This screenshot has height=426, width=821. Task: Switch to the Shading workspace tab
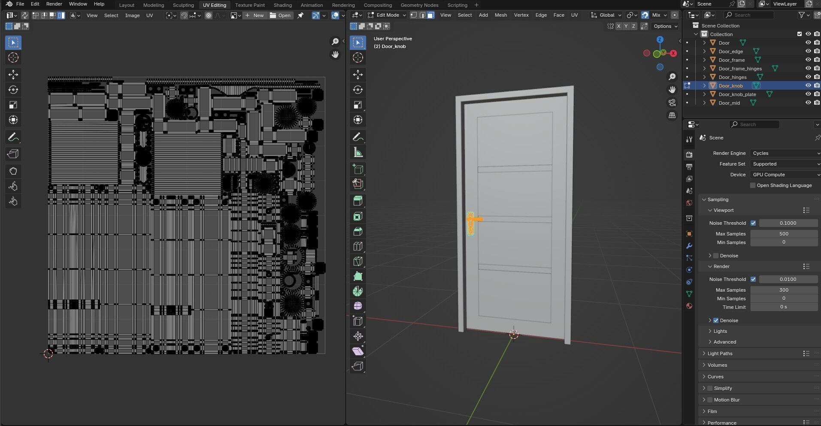tap(282, 5)
